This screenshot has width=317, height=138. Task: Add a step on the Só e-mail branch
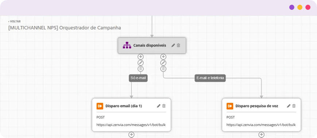(140, 57)
